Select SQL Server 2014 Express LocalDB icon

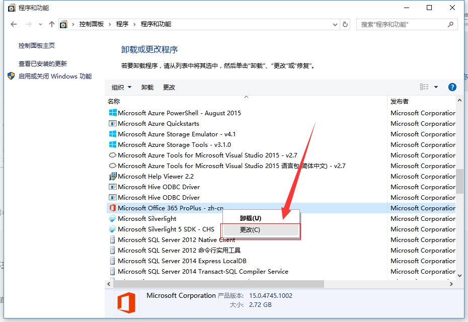[113, 261]
